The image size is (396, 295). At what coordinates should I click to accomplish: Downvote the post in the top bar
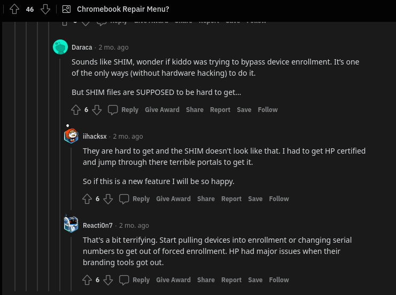pyautogui.click(x=45, y=9)
